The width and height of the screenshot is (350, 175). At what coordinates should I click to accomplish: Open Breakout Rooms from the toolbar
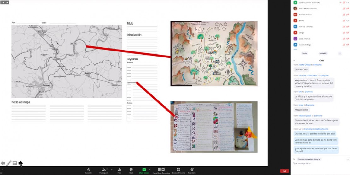178,171
